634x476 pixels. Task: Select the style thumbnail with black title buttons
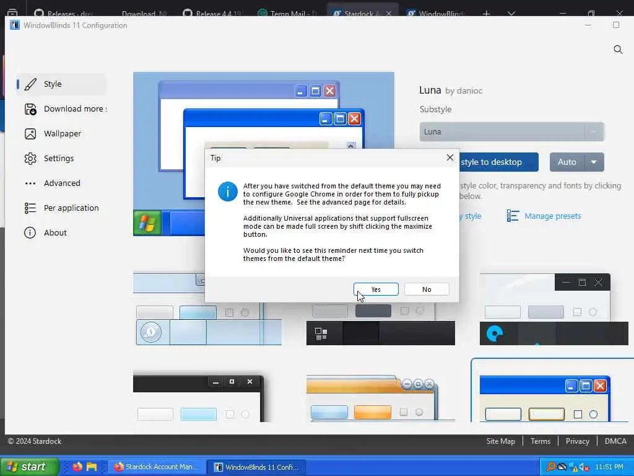coord(554,309)
